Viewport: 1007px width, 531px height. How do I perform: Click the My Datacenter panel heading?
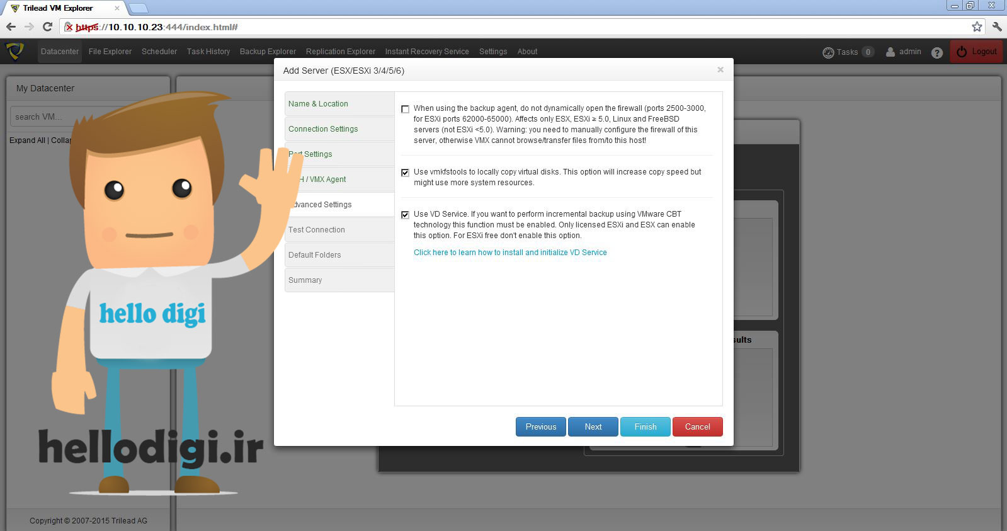(45, 88)
